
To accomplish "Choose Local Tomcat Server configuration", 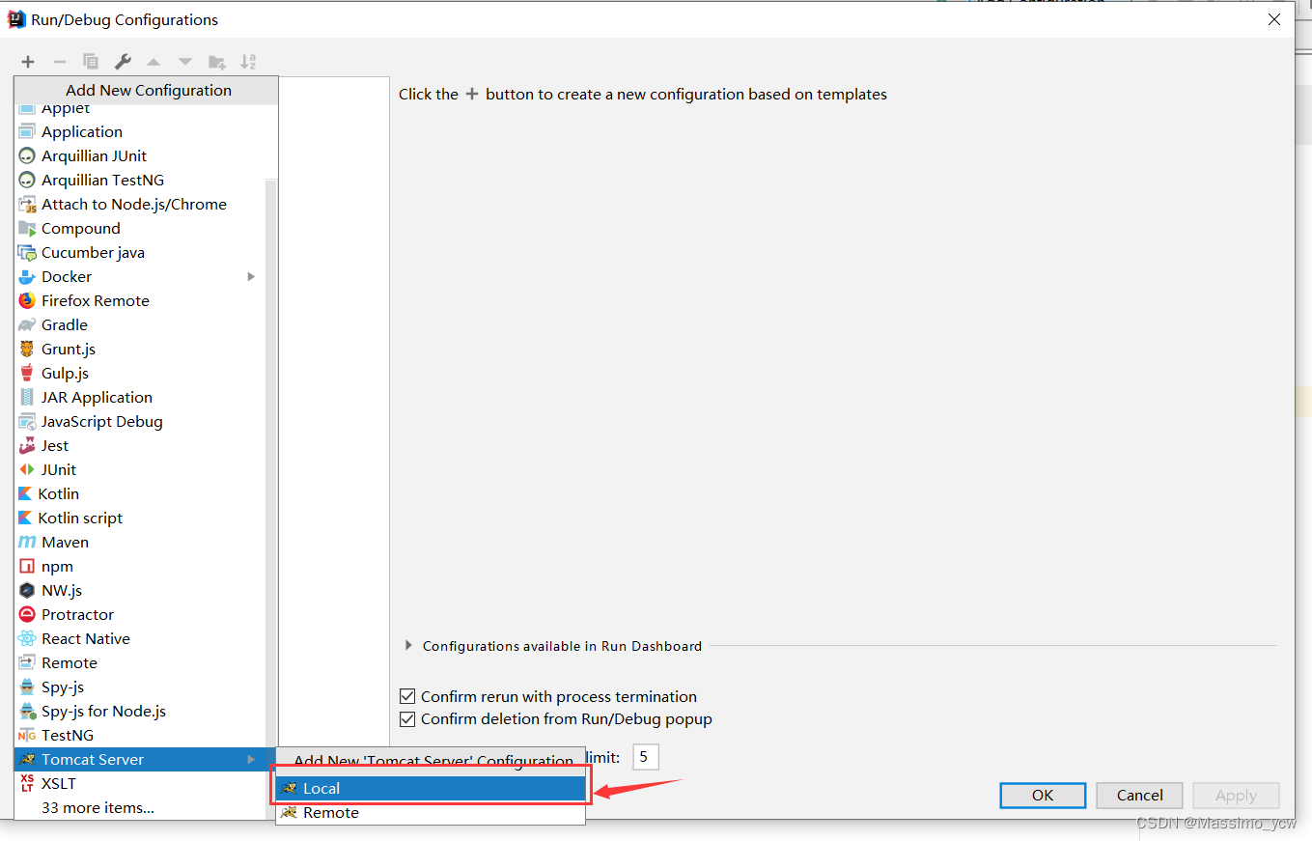I will click(431, 788).
